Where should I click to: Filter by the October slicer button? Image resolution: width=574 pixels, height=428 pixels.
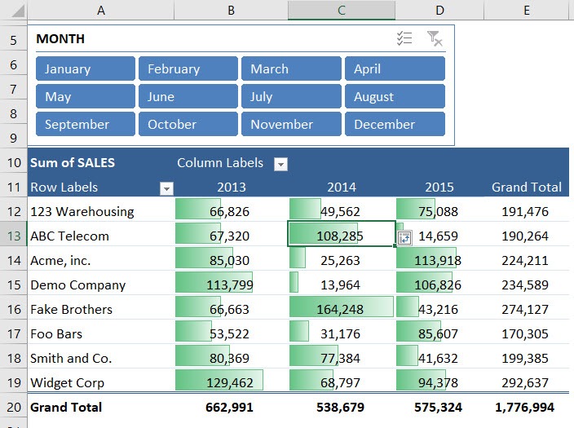click(188, 124)
